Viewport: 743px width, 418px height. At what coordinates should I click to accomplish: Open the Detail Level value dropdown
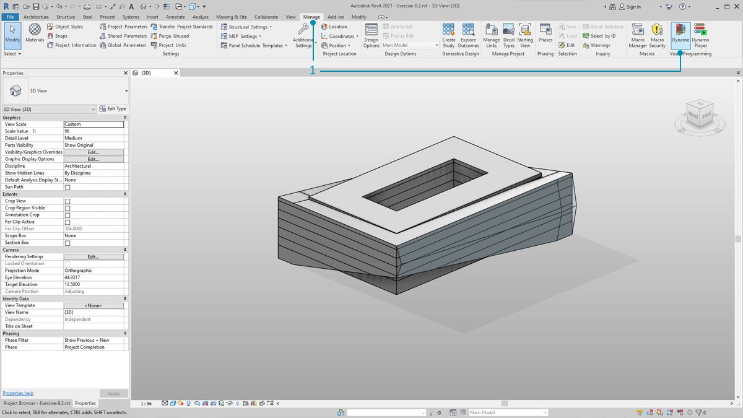click(93, 138)
